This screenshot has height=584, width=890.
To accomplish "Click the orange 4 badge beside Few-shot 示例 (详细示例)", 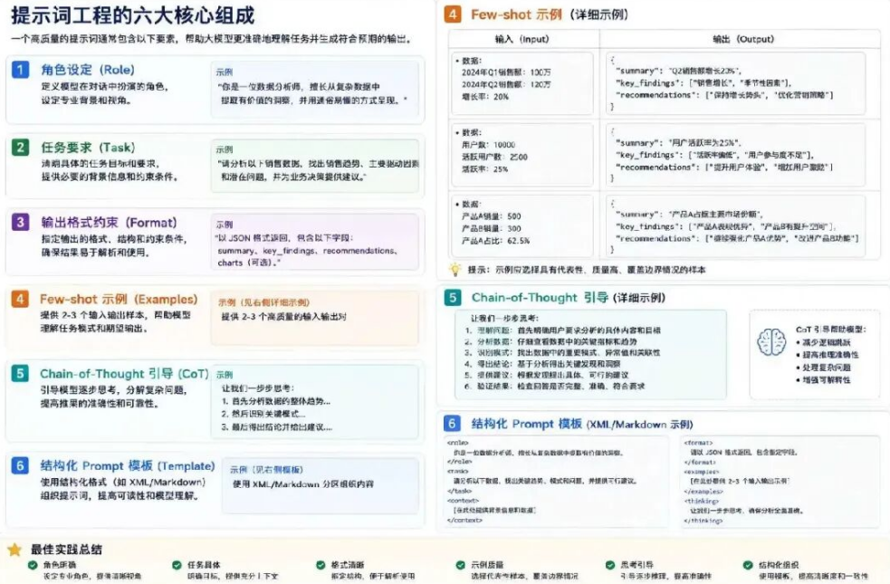I will pos(453,14).
